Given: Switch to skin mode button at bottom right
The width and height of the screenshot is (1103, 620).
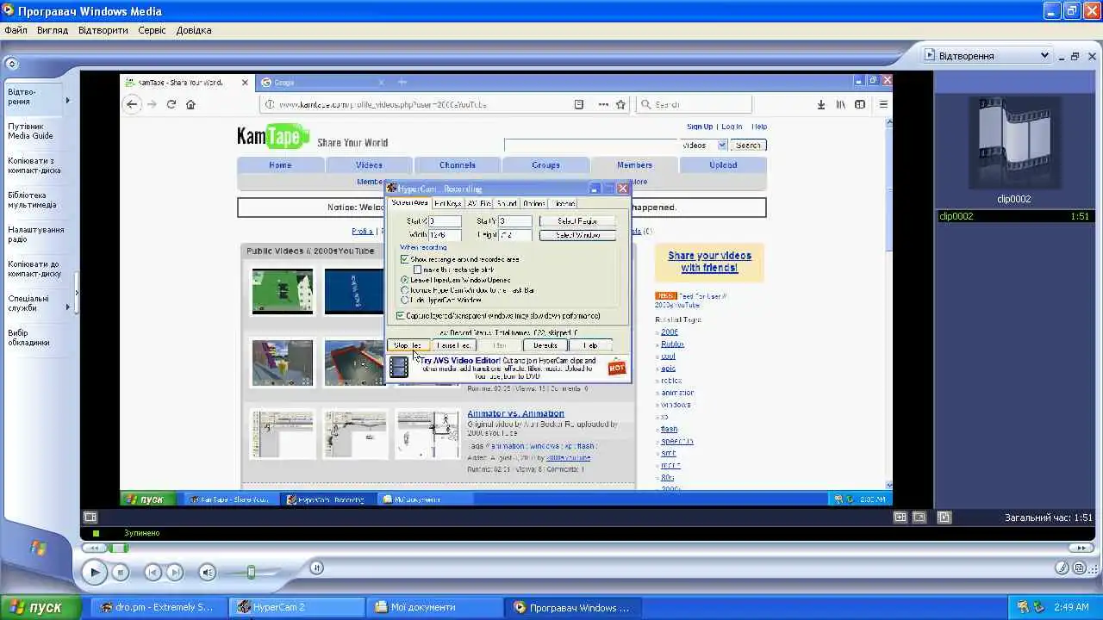Looking at the screenshot, I should pos(1081,567).
